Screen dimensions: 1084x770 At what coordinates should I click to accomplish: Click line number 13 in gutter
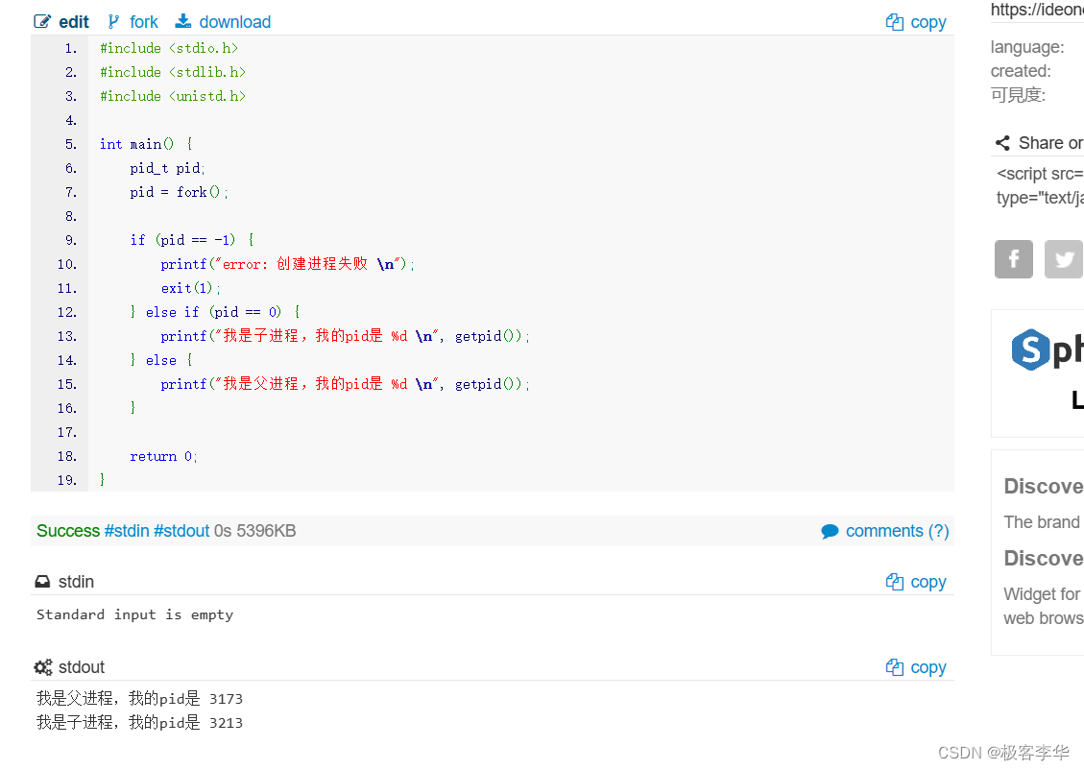point(67,337)
